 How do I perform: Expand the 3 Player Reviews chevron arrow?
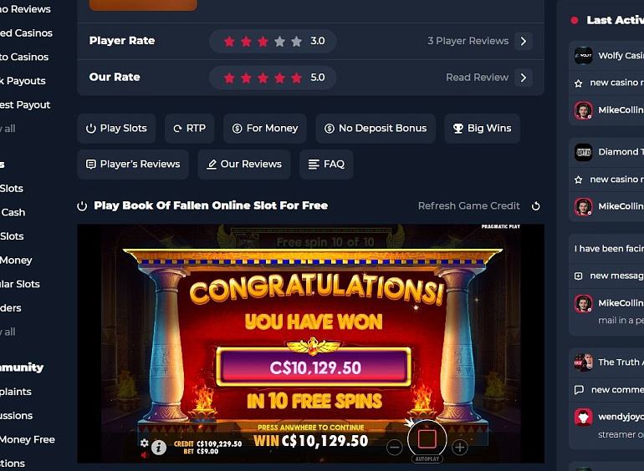[x=524, y=41]
